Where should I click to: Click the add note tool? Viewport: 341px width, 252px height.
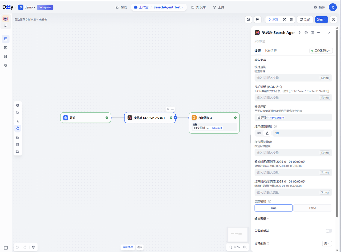(x=18, y=112)
